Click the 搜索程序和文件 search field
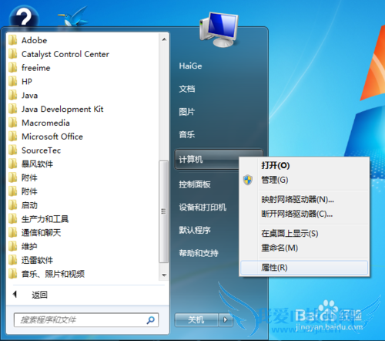This screenshot has width=385, height=341. tap(86, 320)
